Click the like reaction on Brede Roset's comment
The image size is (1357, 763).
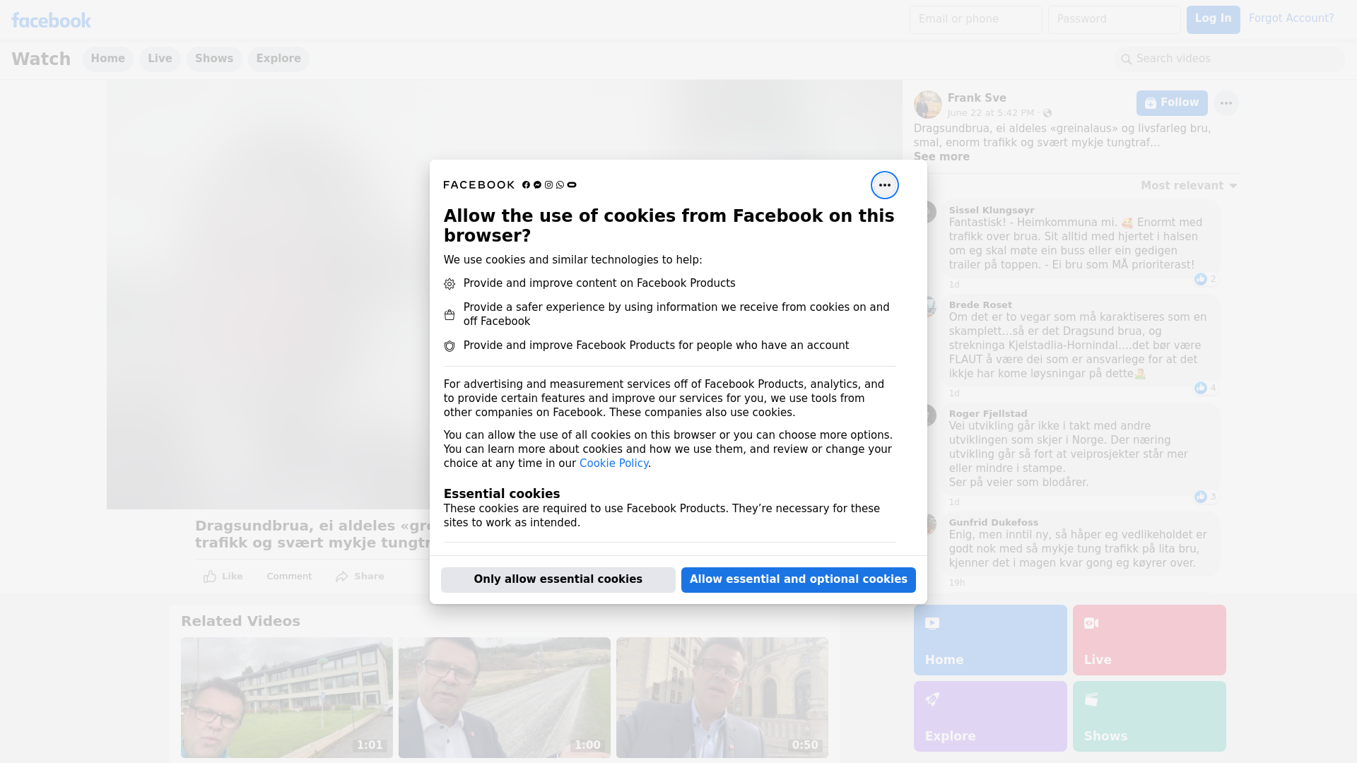click(1200, 388)
